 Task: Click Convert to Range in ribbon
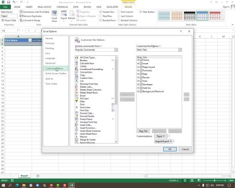30,20
